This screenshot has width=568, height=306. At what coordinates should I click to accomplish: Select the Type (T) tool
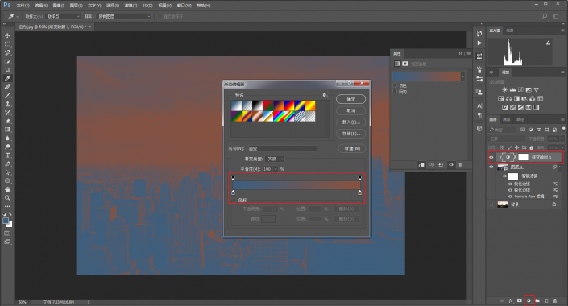[x=7, y=155]
